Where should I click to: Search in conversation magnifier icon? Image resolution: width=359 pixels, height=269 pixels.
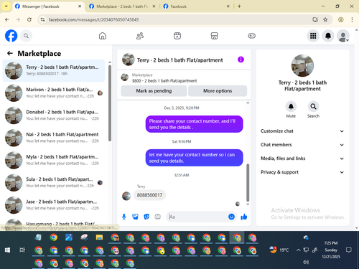coord(313,107)
